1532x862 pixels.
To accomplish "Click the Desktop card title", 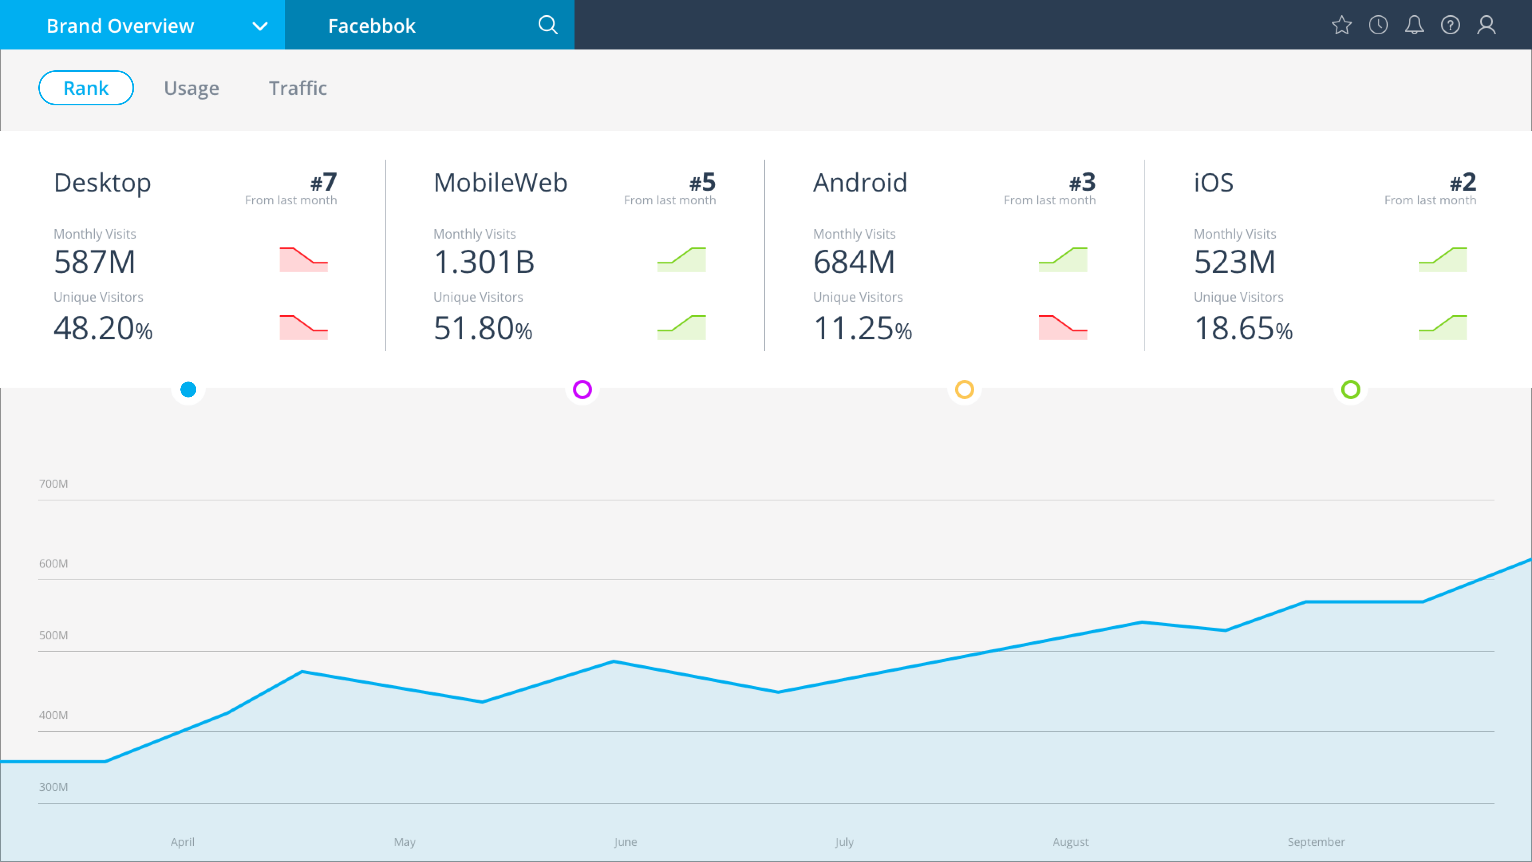I will [102, 183].
